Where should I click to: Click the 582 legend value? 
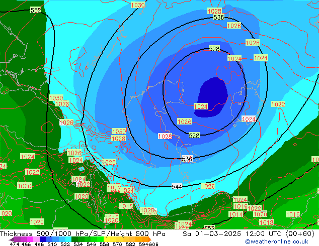pyautogui.click(x=130, y=244)
